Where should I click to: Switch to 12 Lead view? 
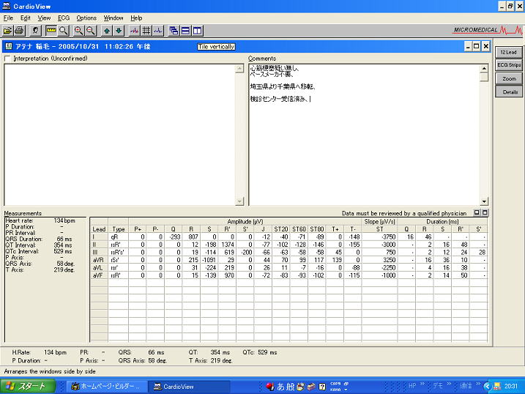coord(509,52)
